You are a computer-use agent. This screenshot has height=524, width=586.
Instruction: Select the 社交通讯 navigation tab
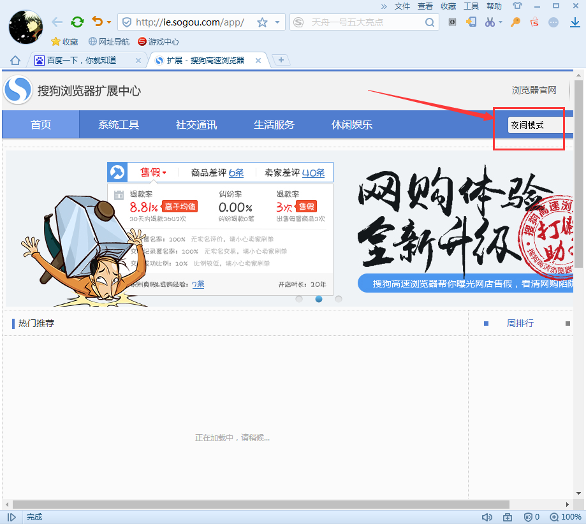tap(196, 124)
